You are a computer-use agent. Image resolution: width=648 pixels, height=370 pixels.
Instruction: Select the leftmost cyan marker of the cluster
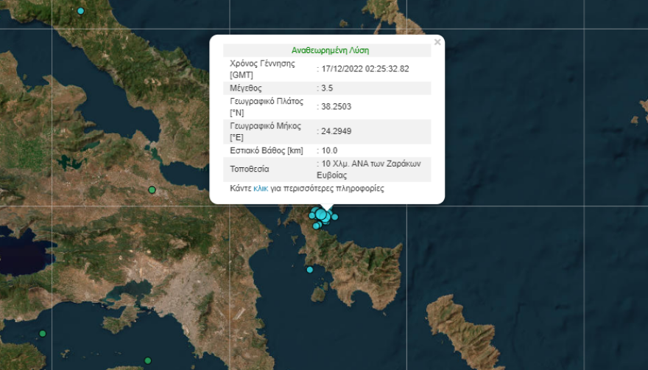312,216
